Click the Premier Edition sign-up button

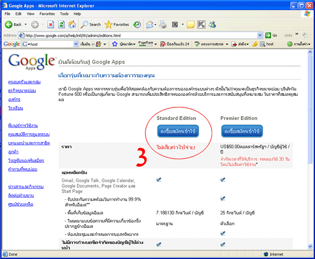[x=243, y=130]
